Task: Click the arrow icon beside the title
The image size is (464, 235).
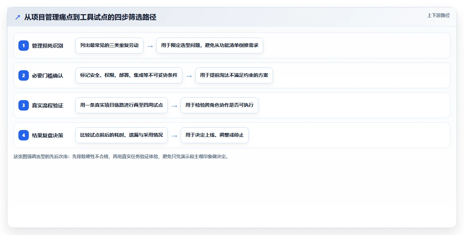Action: [18, 17]
